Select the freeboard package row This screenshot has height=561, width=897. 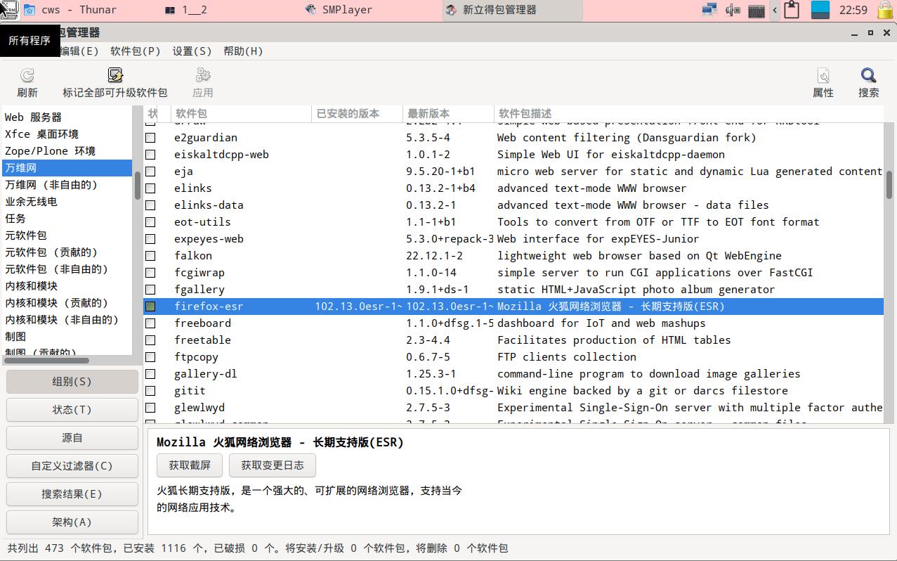coord(513,323)
